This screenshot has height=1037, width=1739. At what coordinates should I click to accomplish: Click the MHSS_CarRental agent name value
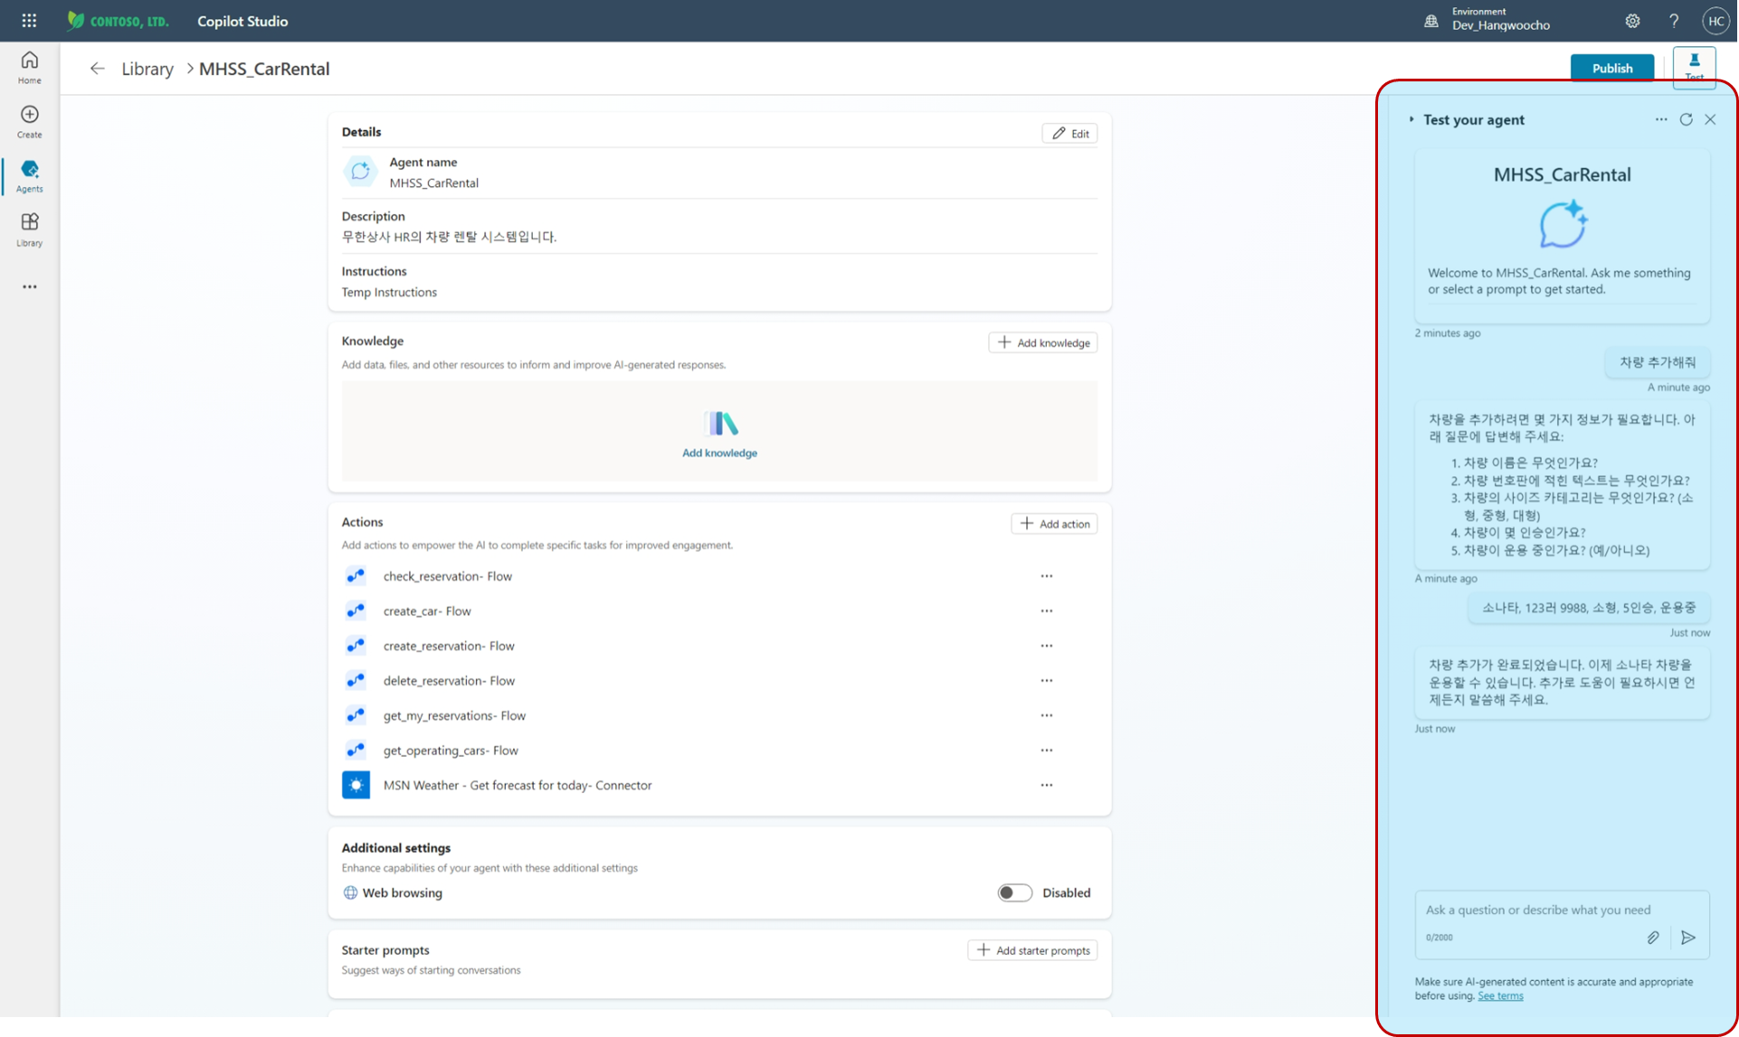coord(434,183)
